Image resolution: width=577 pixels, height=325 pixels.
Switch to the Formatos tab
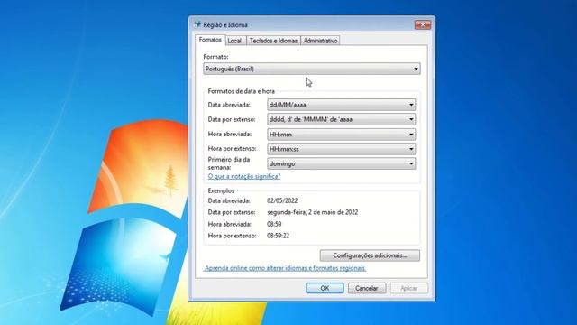click(x=210, y=40)
